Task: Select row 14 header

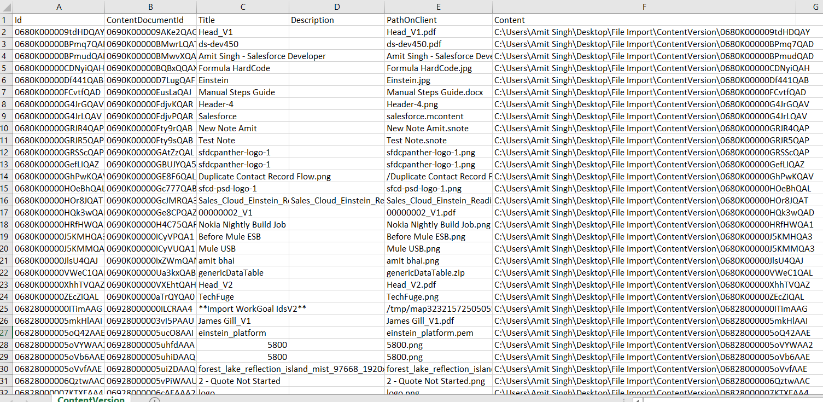Action: [5, 176]
